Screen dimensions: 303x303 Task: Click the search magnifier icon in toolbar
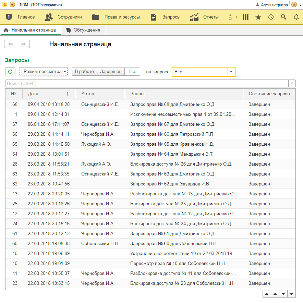283,17
